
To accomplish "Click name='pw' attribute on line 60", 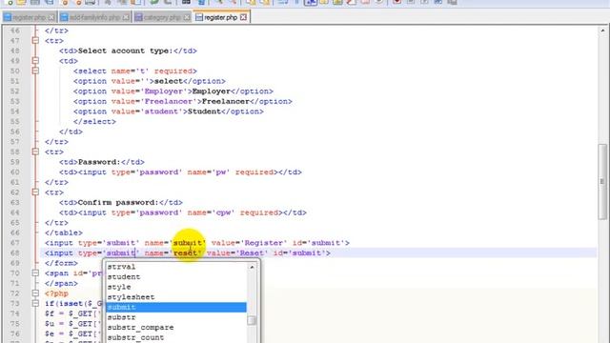I will tap(209, 171).
